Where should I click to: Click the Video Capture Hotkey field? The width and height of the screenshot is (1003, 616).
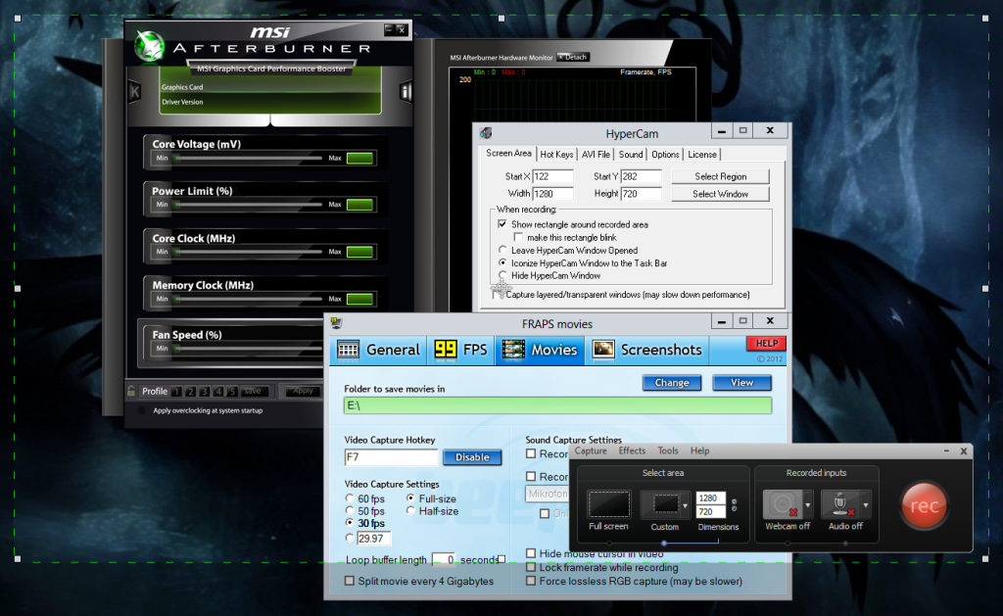(391, 457)
